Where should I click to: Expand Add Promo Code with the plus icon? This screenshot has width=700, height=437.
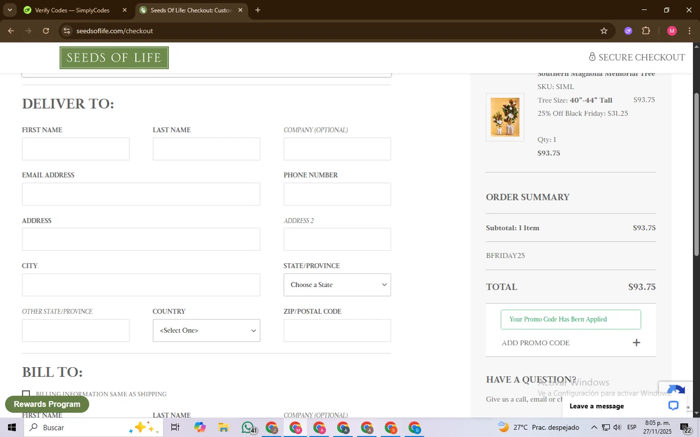pyautogui.click(x=637, y=343)
